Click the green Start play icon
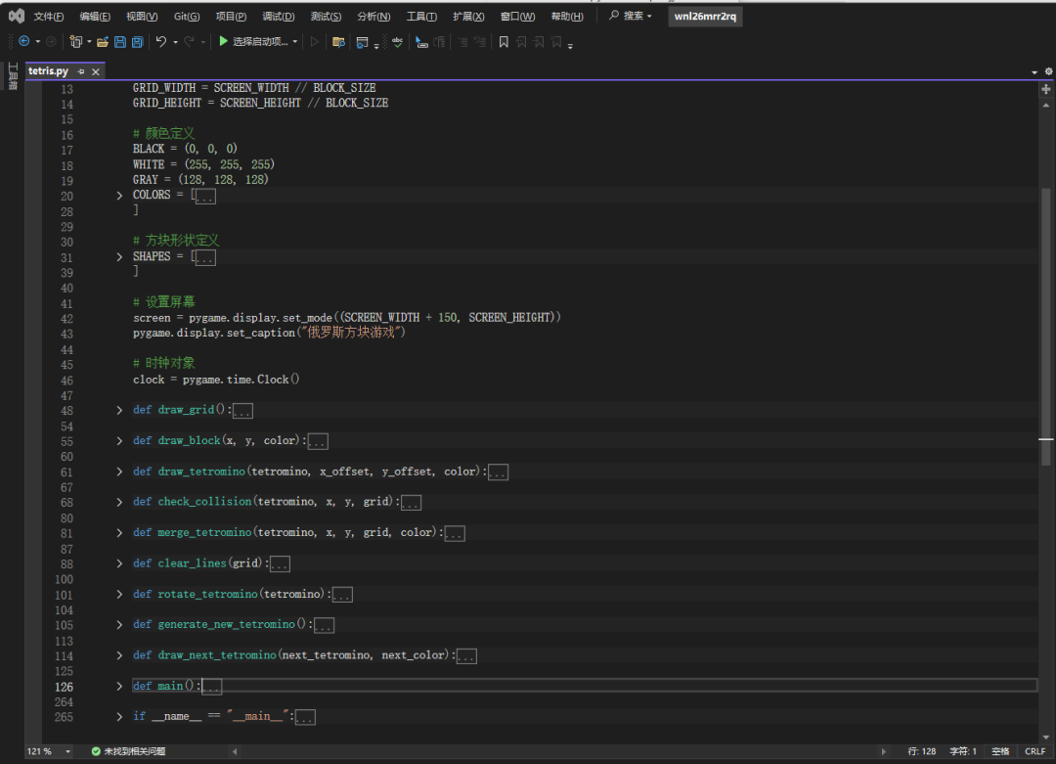1056x764 pixels. tap(224, 42)
